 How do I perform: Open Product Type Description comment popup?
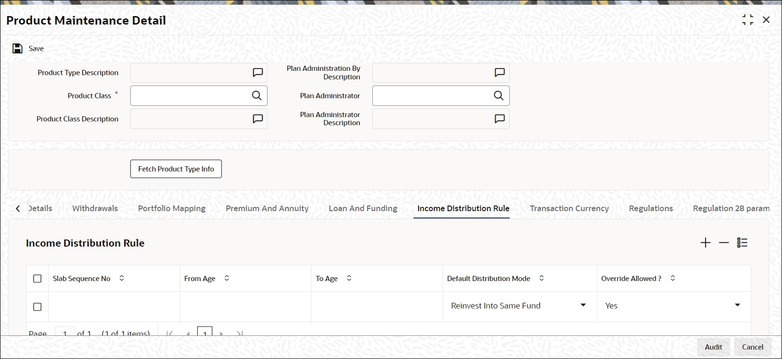(258, 73)
